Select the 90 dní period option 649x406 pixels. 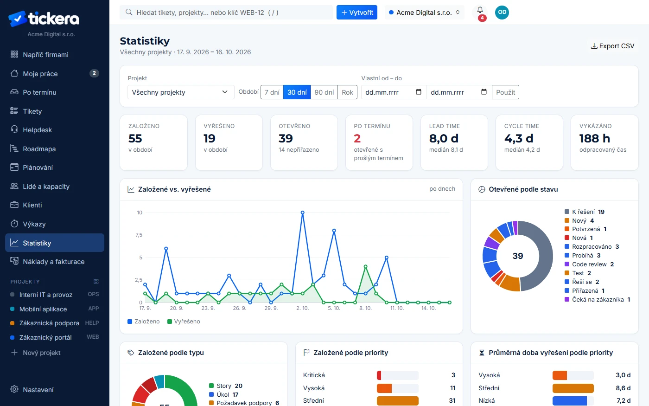pyautogui.click(x=324, y=92)
